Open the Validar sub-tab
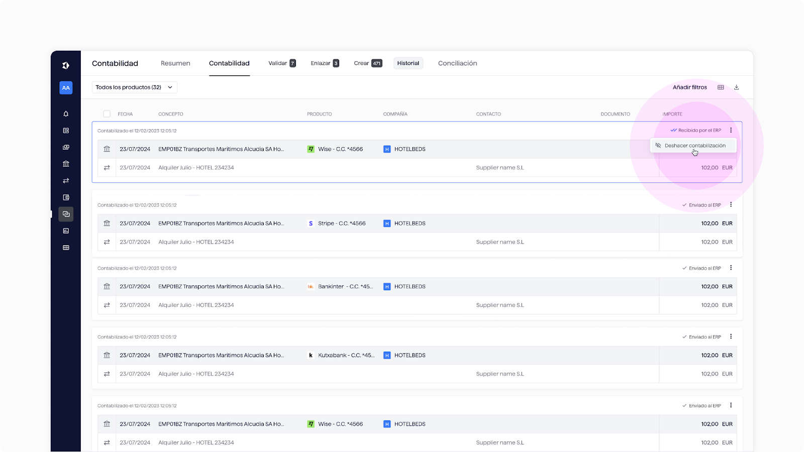The height and width of the screenshot is (452, 804). pos(281,63)
